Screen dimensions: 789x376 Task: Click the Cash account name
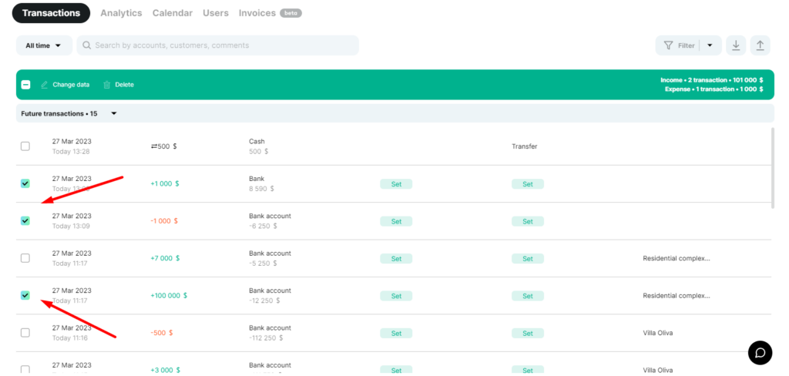pyautogui.click(x=257, y=142)
